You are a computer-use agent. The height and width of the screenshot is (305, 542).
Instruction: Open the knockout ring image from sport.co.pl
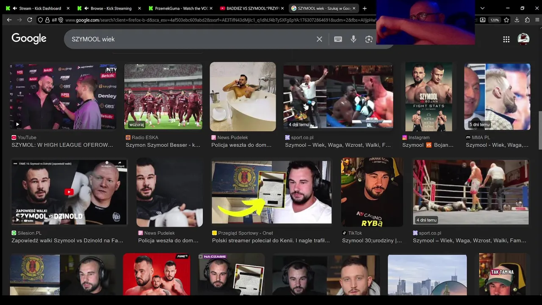click(470, 192)
